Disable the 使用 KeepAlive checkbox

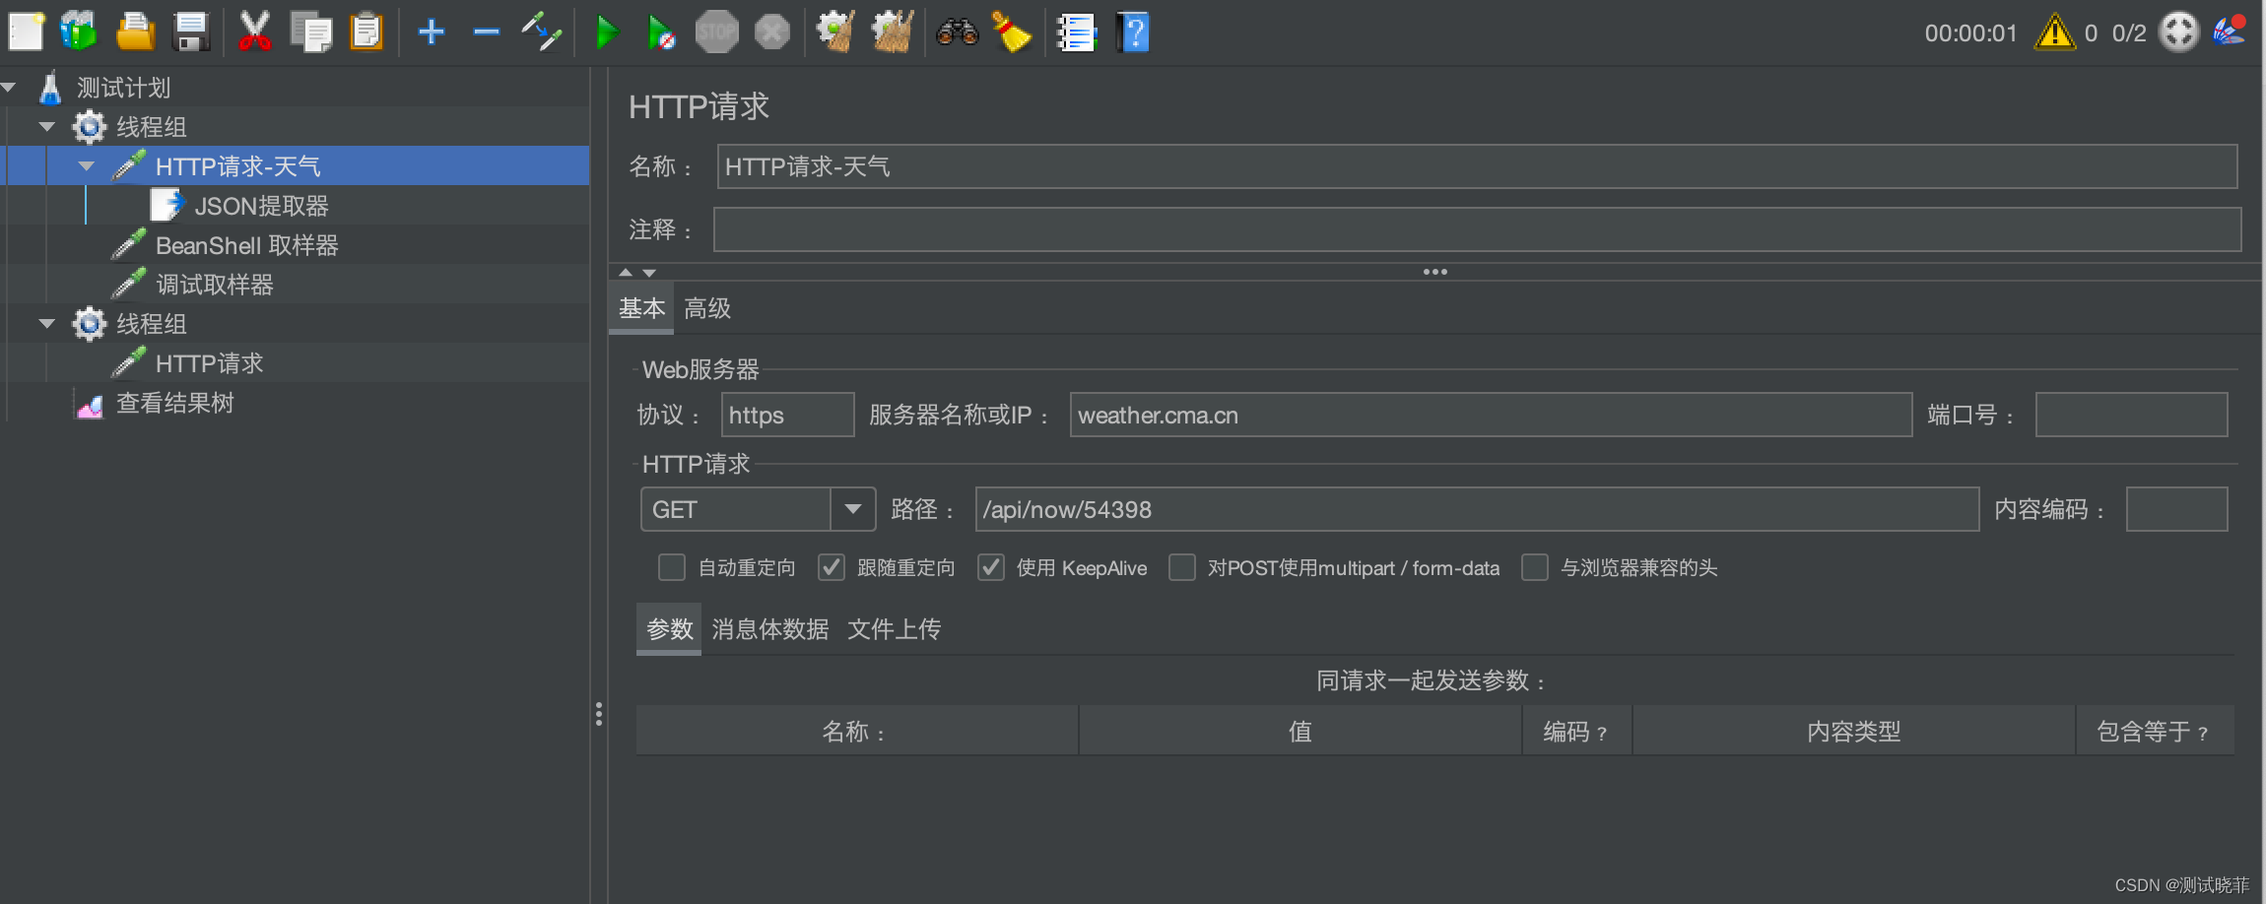pos(990,567)
